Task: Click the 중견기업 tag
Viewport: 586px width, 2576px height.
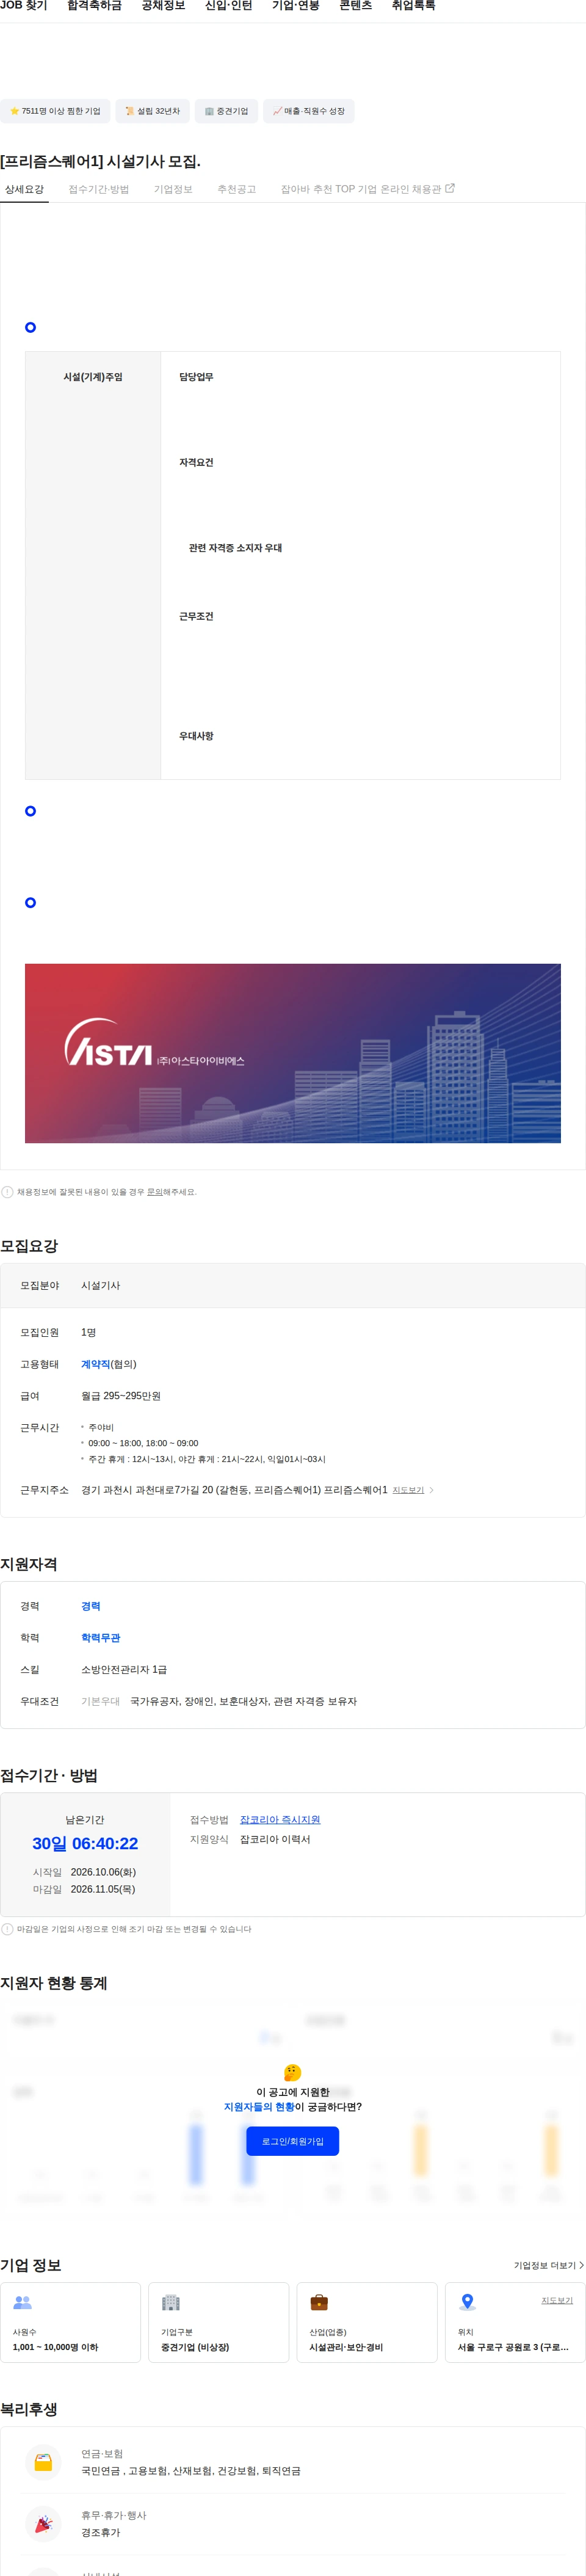Action: tap(226, 111)
